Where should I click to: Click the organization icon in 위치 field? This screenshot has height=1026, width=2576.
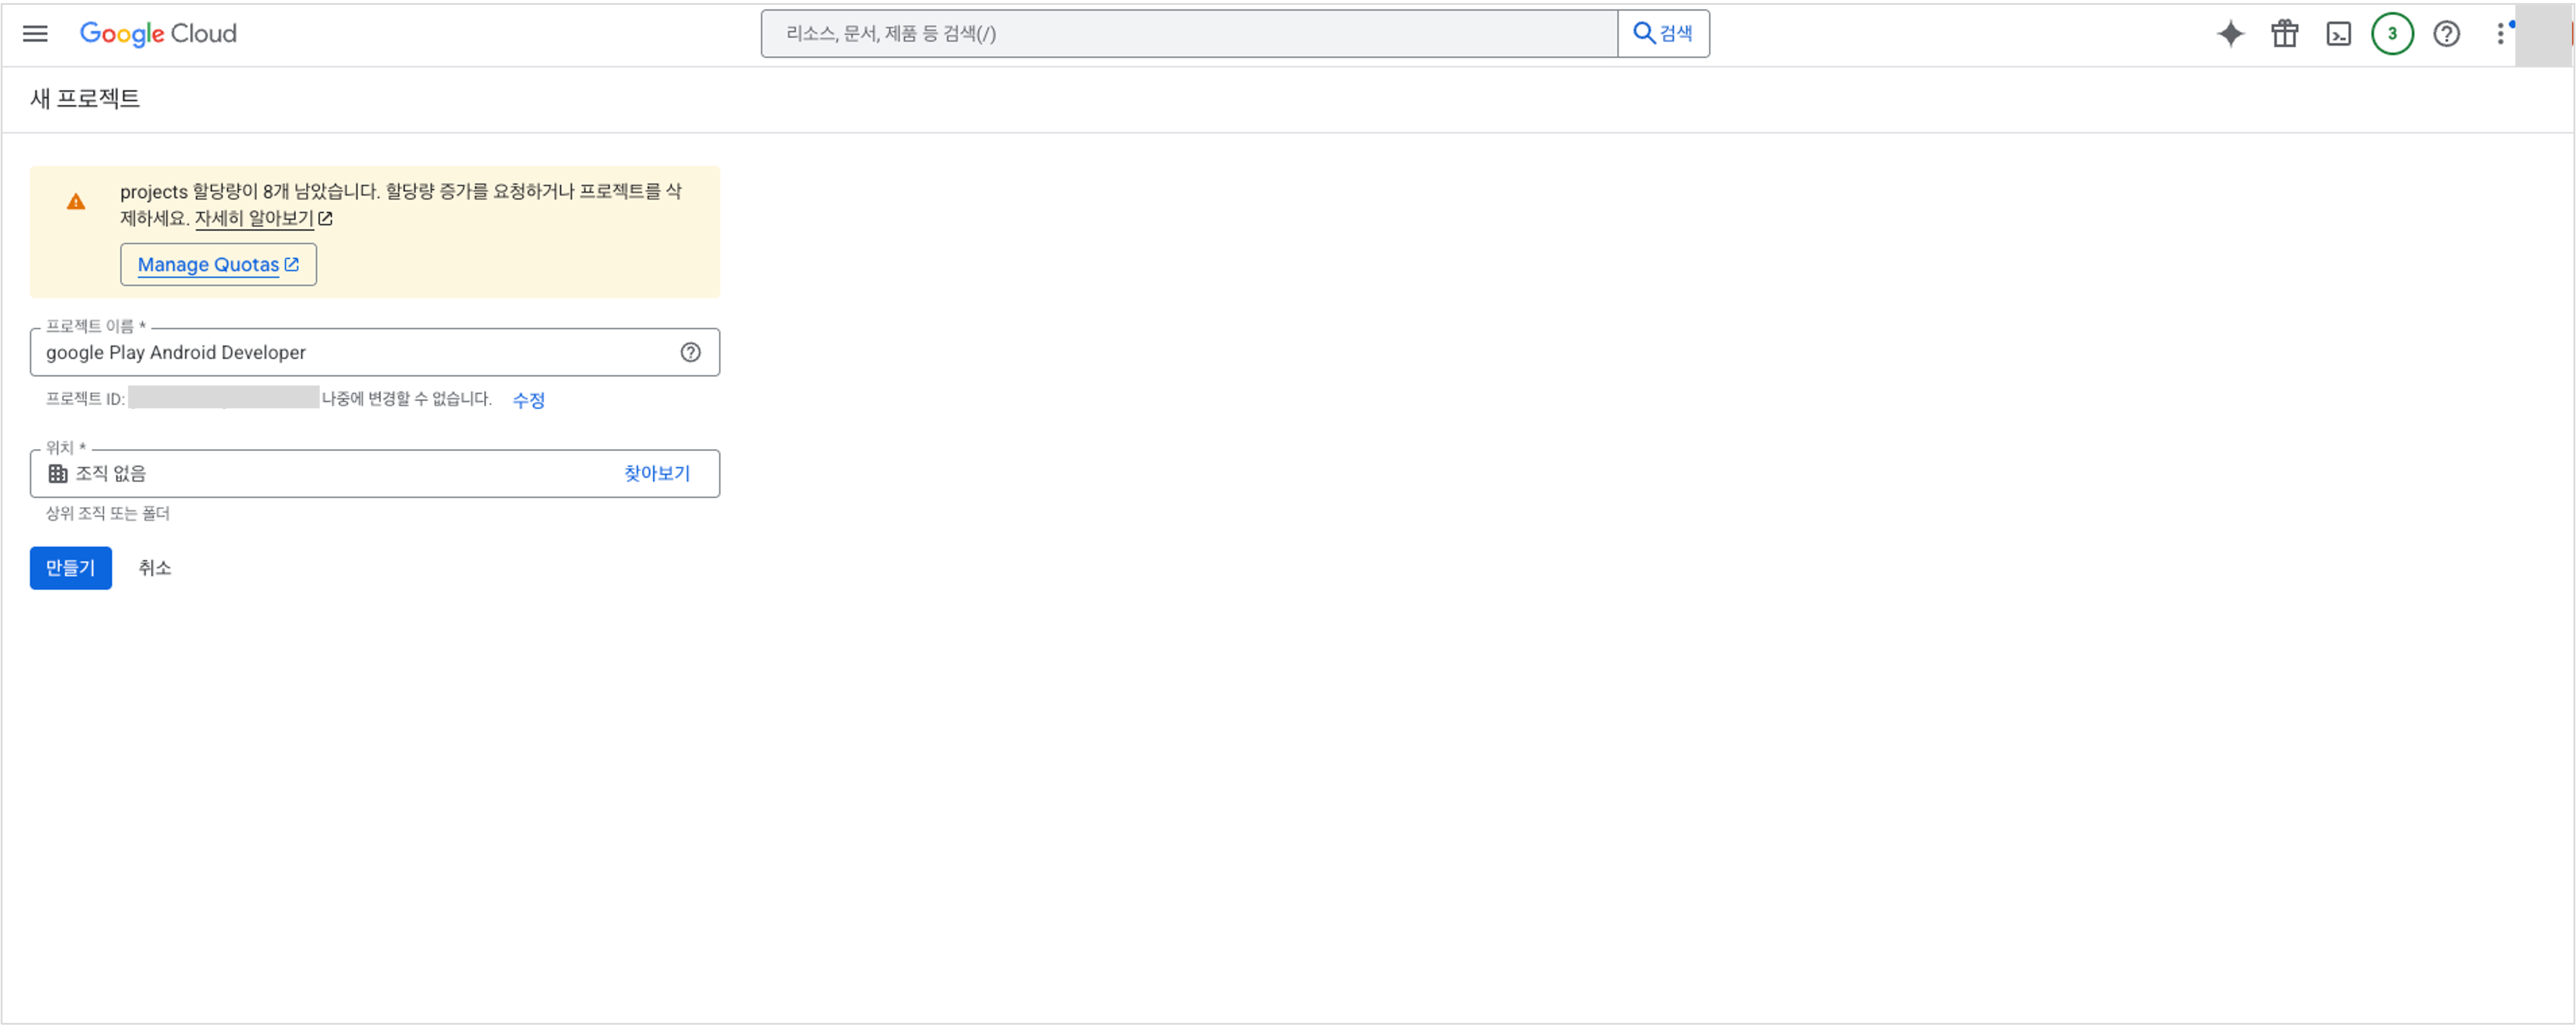(58, 473)
